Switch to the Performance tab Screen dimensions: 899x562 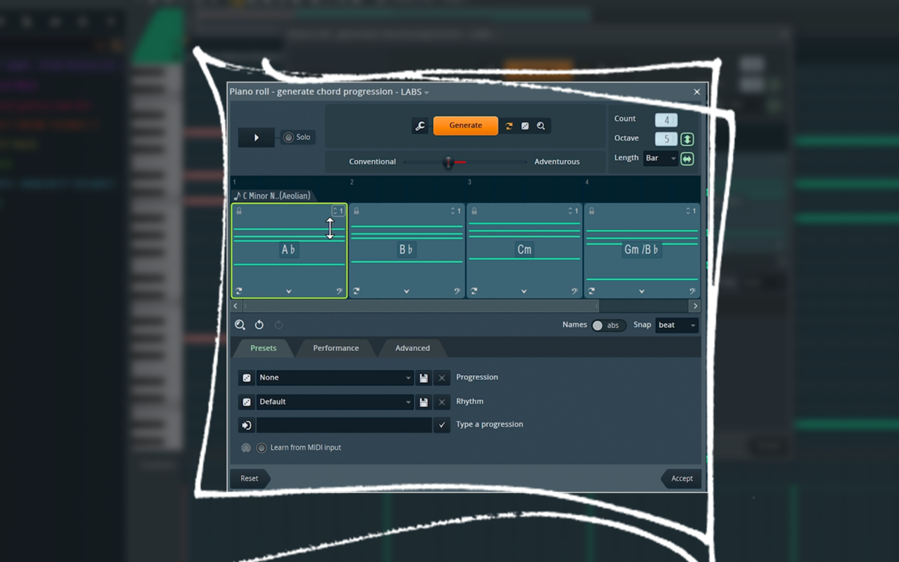(x=335, y=348)
